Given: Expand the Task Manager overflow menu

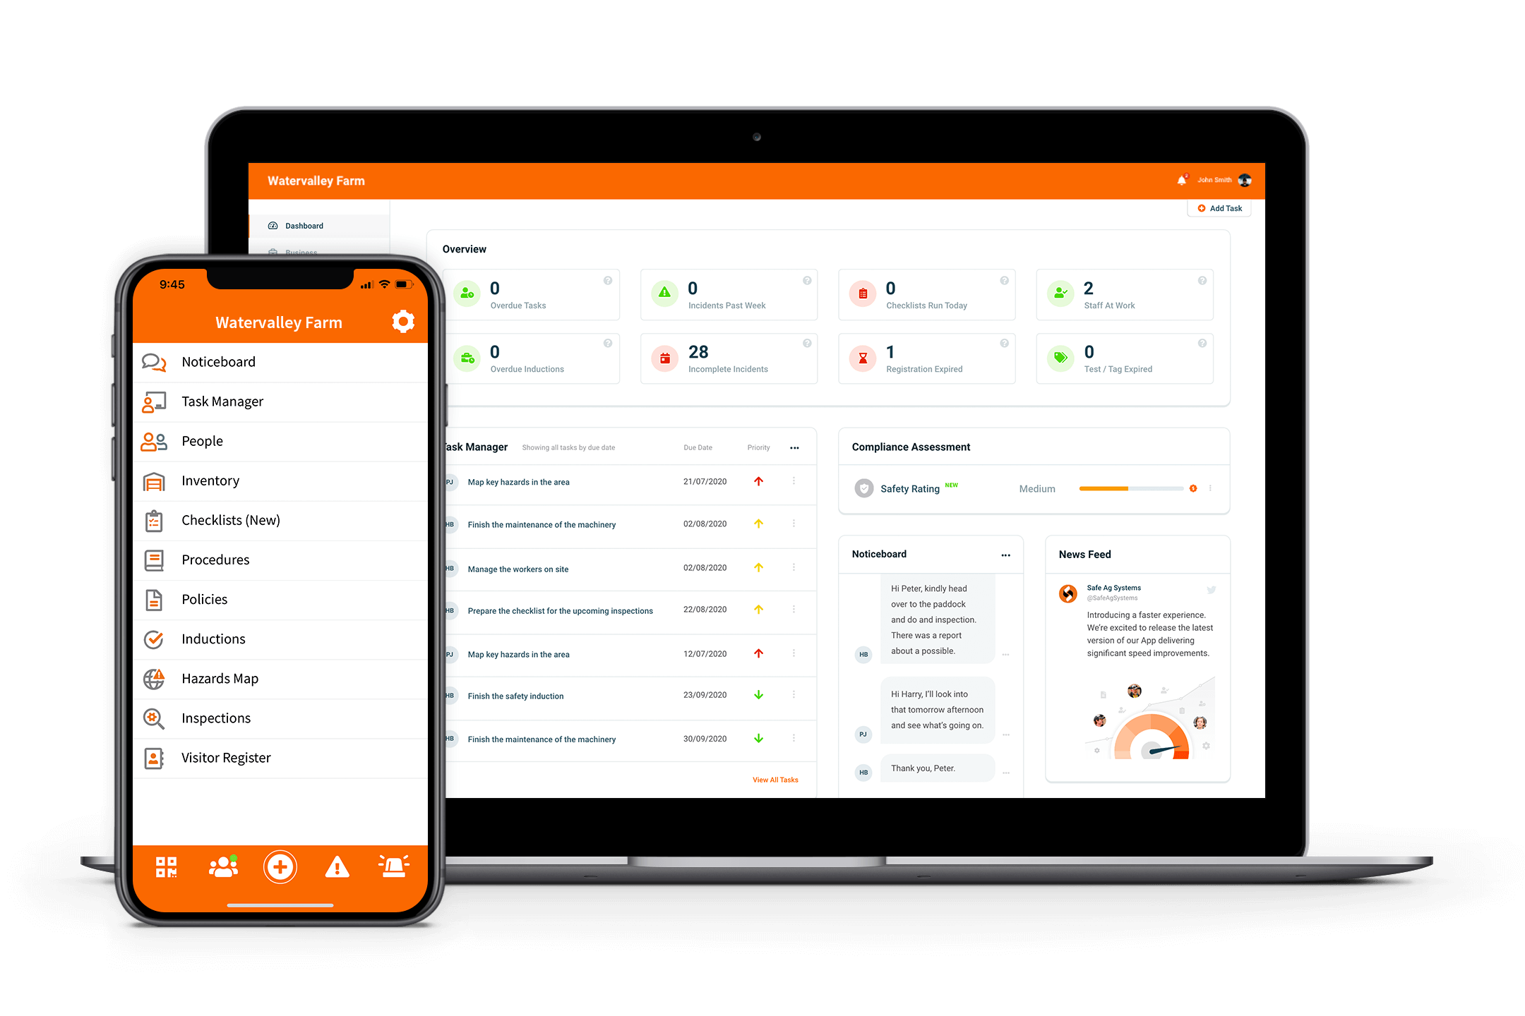Looking at the screenshot, I should pos(796,447).
